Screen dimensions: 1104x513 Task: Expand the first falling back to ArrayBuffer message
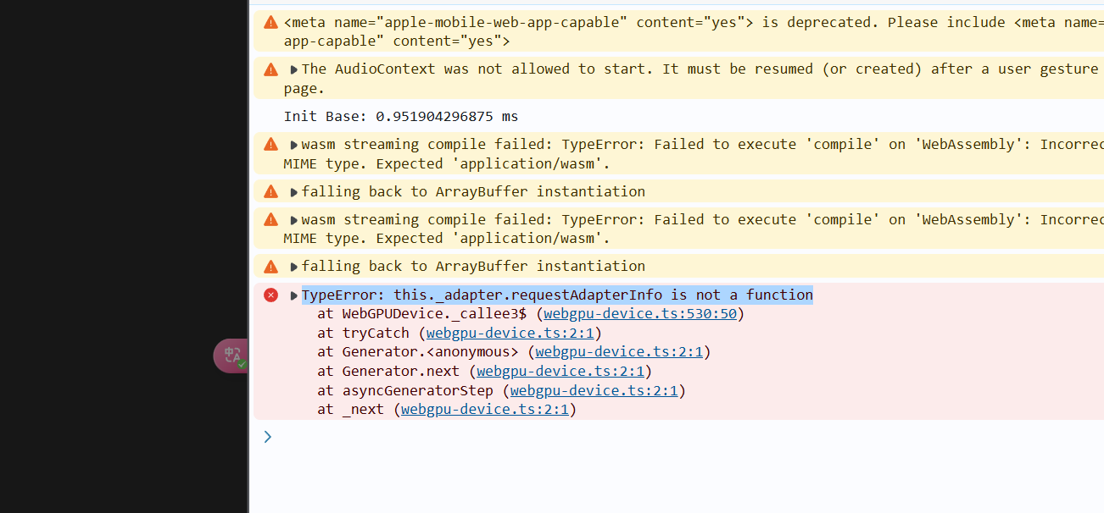tap(294, 192)
